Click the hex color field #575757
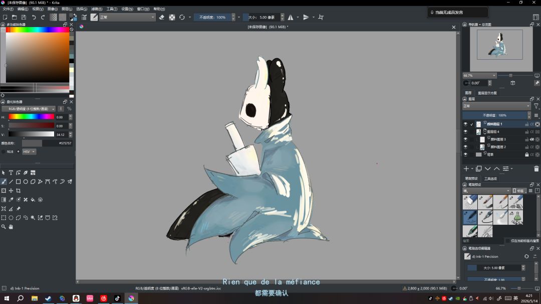541x304 pixels. 57,143
